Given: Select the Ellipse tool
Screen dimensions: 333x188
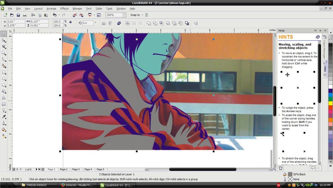Looking at the screenshot, I should (4, 79).
